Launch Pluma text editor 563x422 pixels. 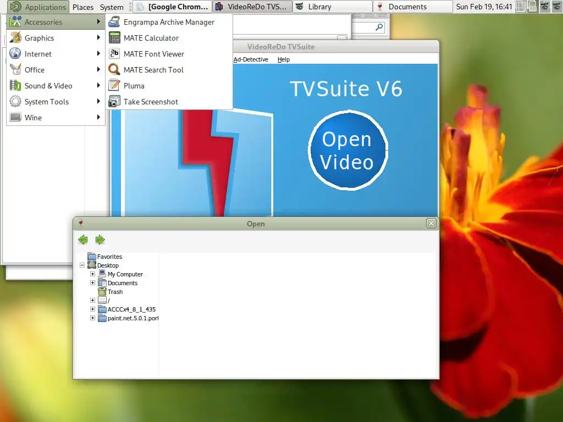(x=169, y=85)
